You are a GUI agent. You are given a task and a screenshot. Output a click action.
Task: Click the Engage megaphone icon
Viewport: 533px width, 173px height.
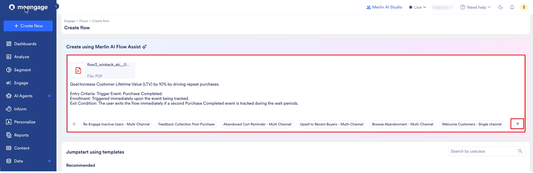pyautogui.click(x=9, y=83)
